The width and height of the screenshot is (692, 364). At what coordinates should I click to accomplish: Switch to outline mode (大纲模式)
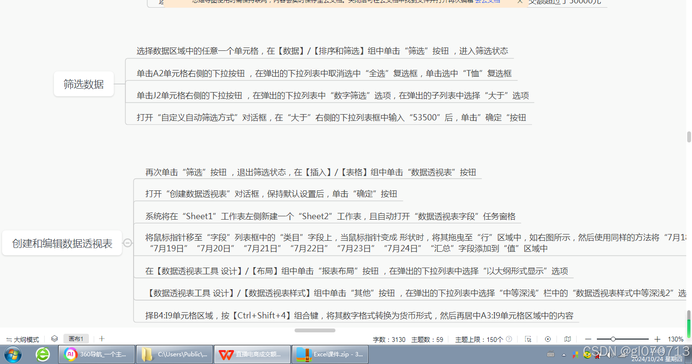pyautogui.click(x=23, y=340)
